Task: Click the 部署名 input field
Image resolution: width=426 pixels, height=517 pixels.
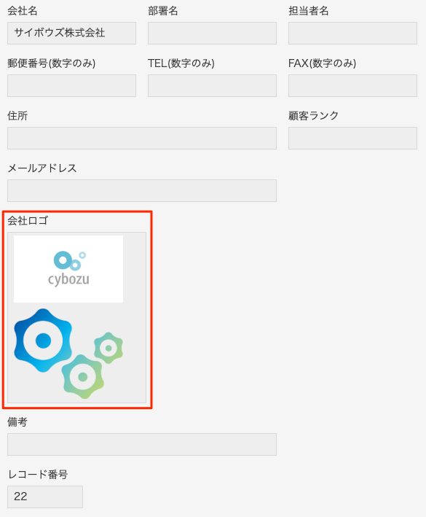Action: pos(212,33)
